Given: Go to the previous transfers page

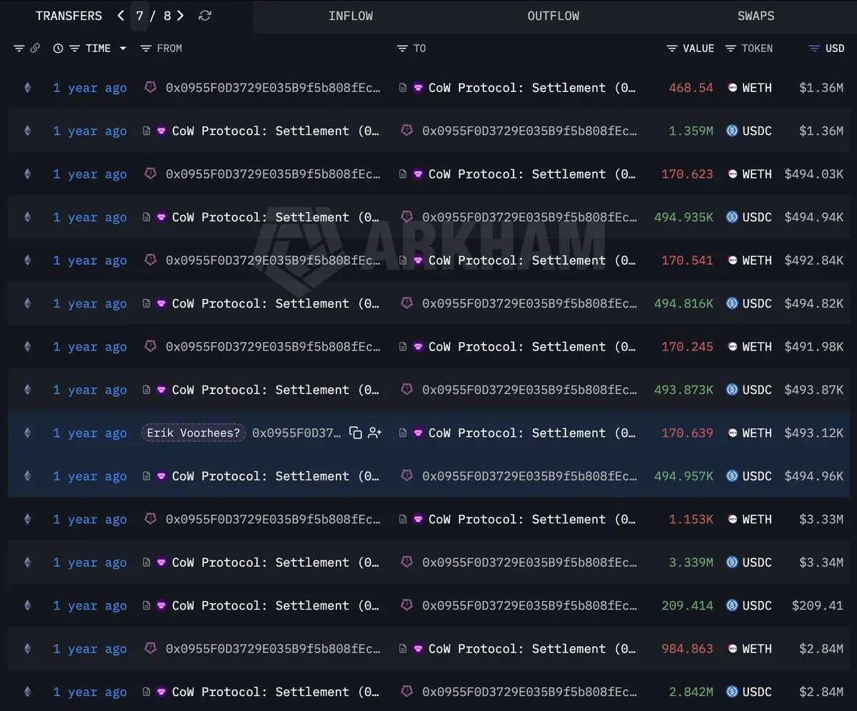Looking at the screenshot, I should [121, 16].
